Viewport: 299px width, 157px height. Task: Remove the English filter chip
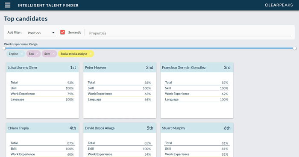tap(22, 54)
